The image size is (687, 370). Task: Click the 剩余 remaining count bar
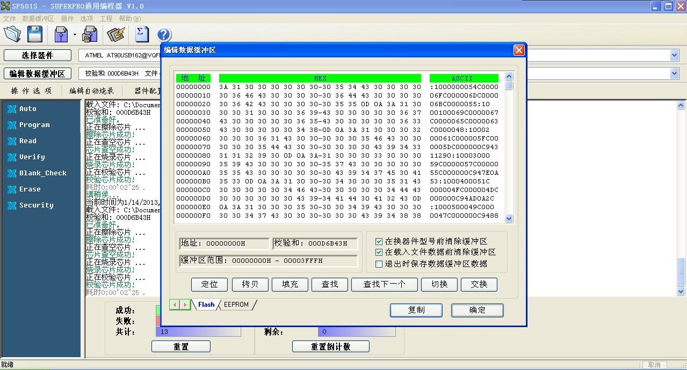(357, 332)
